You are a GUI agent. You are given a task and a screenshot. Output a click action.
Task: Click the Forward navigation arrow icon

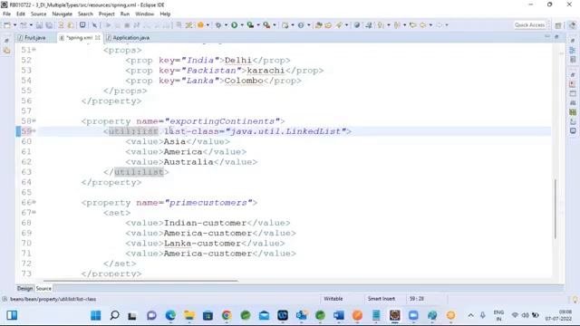click(x=439, y=25)
